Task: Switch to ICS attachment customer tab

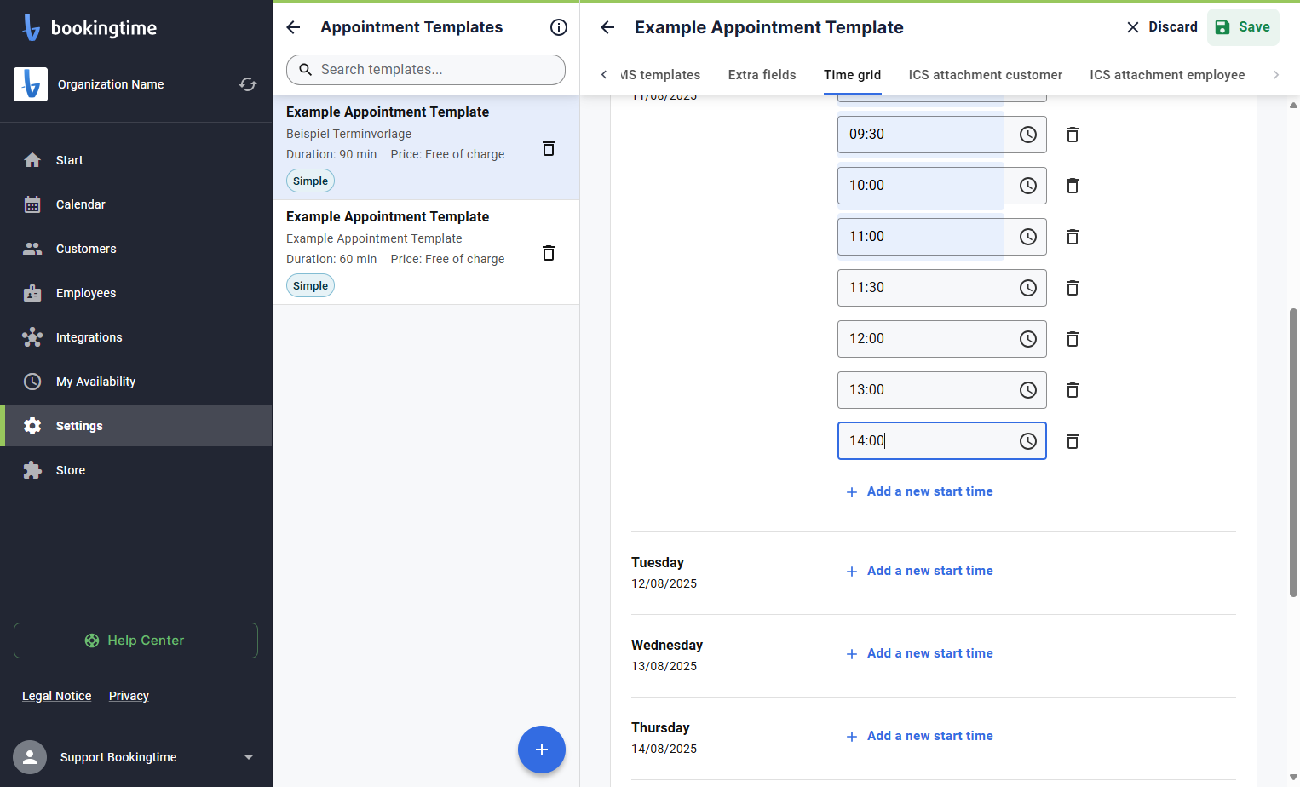Action: (x=986, y=75)
